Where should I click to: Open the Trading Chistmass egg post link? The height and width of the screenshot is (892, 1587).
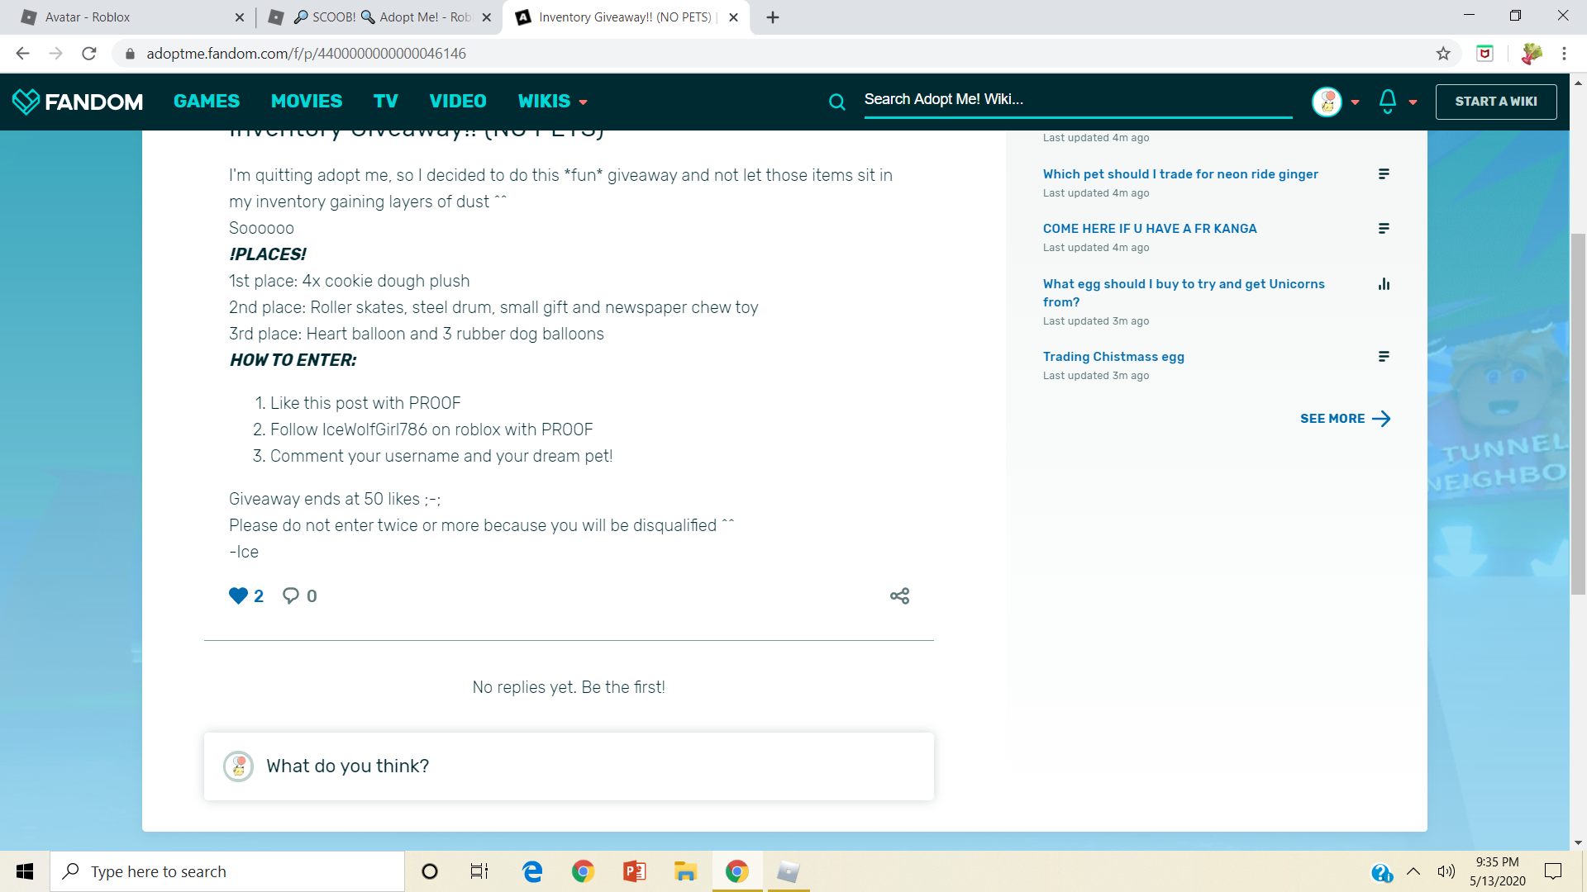1113,357
